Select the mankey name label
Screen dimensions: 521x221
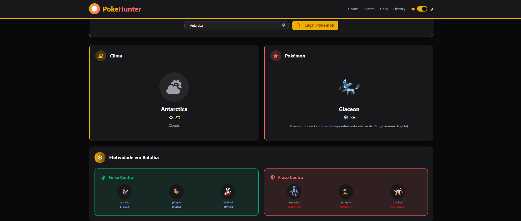coord(398,203)
